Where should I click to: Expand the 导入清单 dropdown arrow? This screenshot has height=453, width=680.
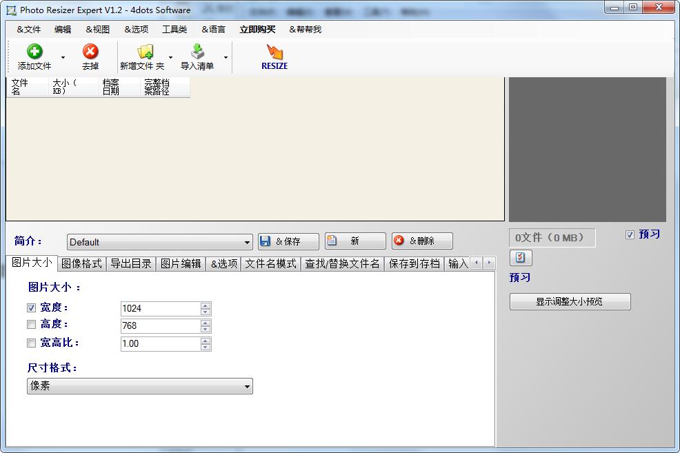(226, 57)
